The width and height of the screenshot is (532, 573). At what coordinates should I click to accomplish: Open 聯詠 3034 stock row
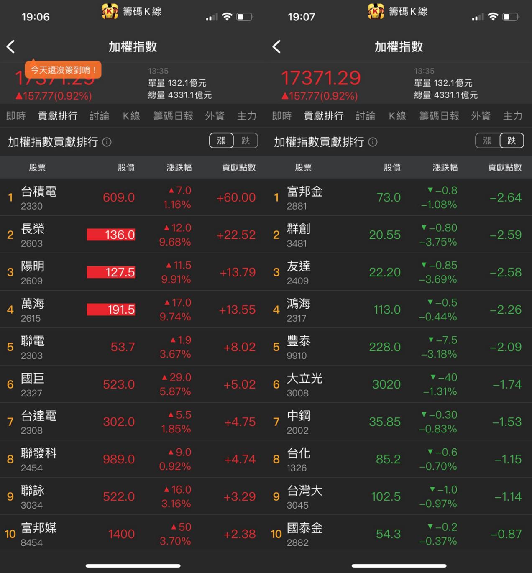tap(133, 496)
